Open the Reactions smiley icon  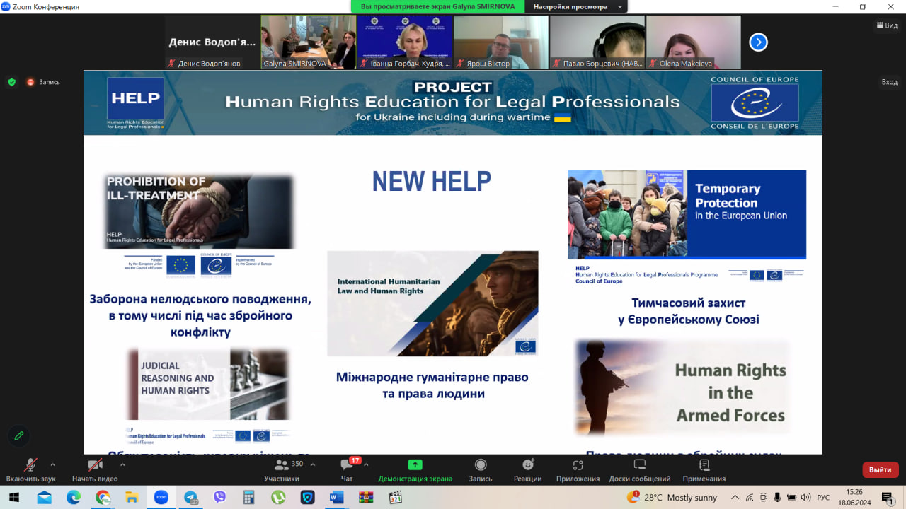(x=528, y=464)
